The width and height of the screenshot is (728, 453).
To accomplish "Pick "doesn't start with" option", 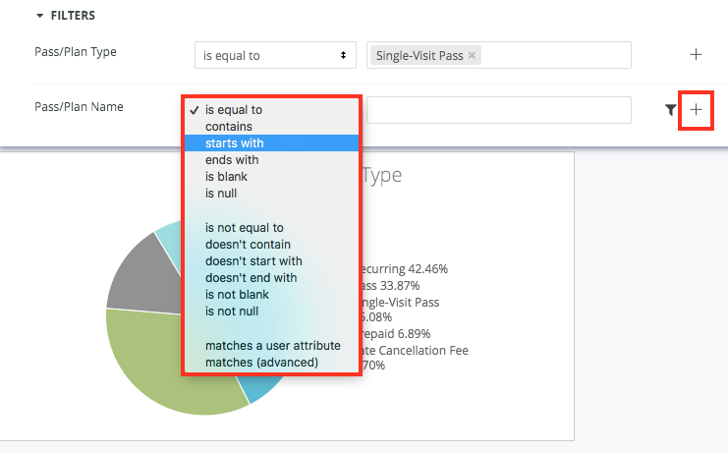I will coord(253,261).
